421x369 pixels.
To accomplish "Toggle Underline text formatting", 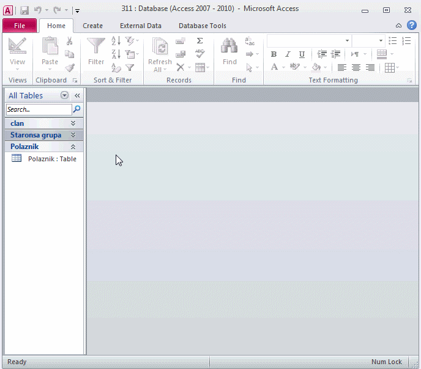I will [x=297, y=54].
